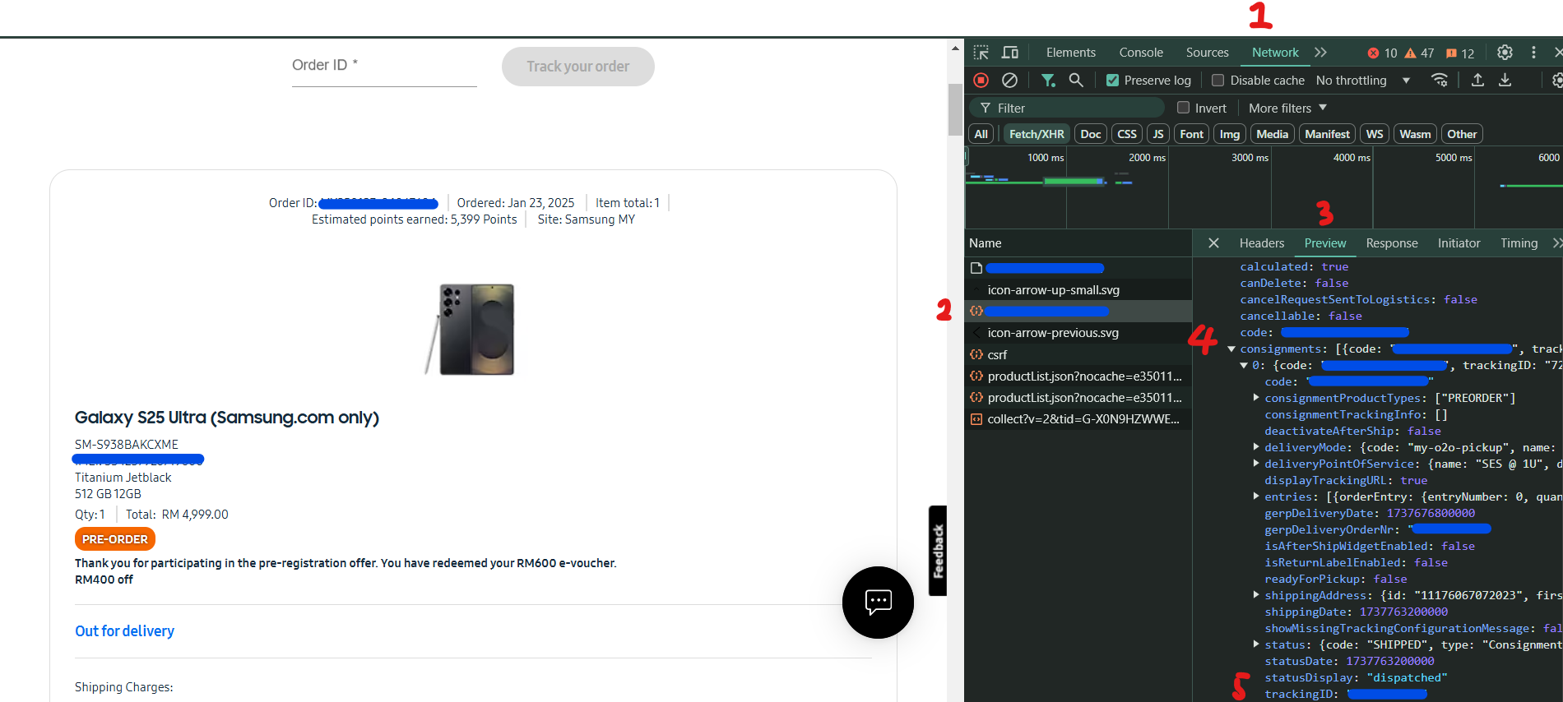Screen dimensions: 1563x702
Task: Toggle Preserve log checkbox
Action: pyautogui.click(x=1112, y=81)
